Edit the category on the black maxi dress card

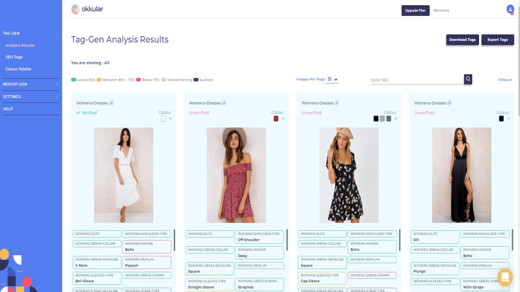449,103
